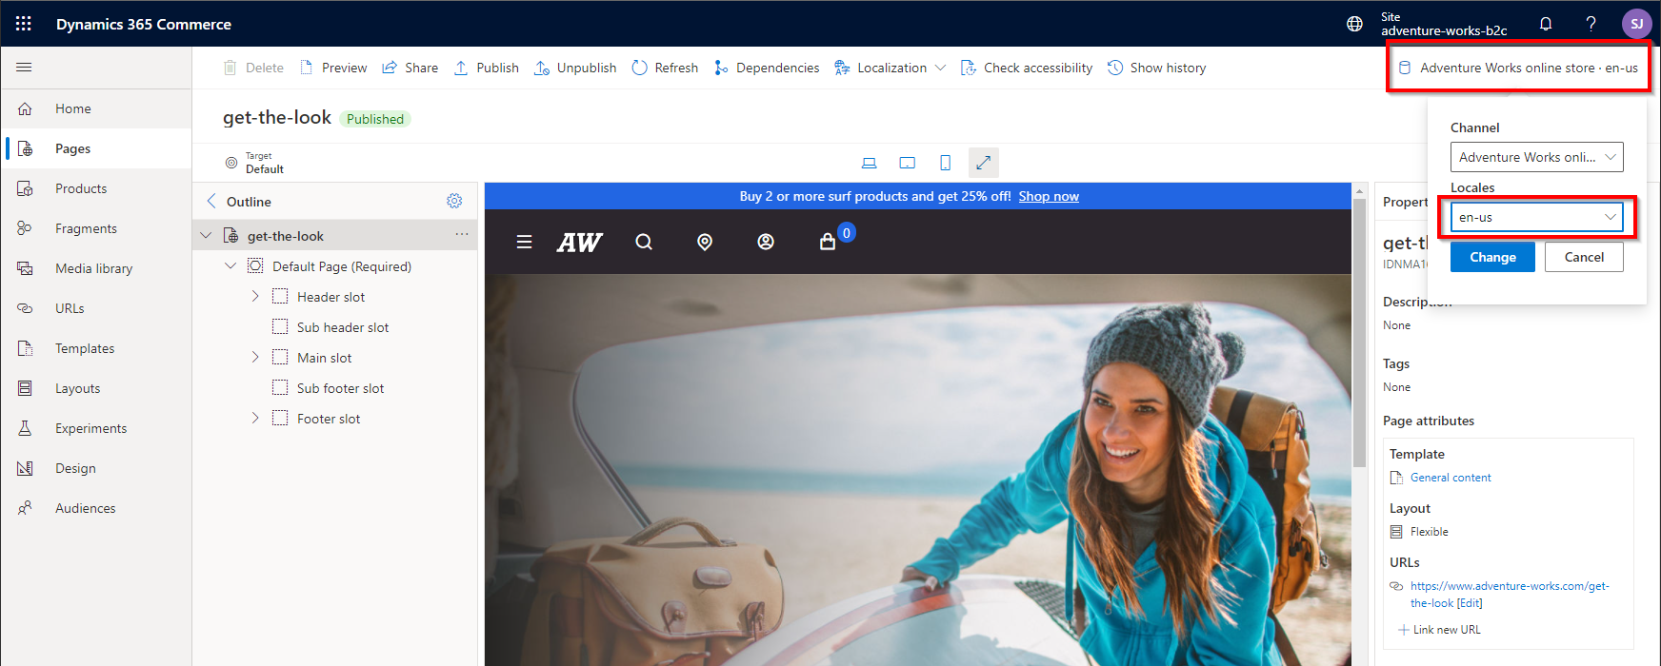Collapse the left navigation hamburger menu
This screenshot has height=666, width=1661.
[25, 68]
